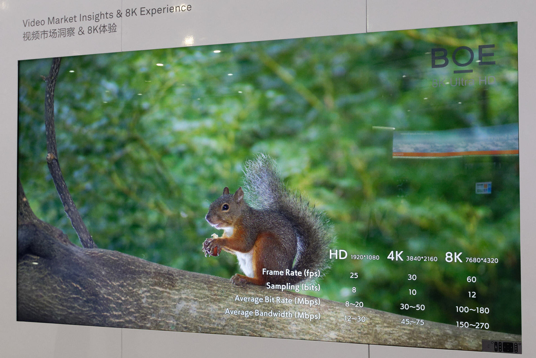Click the BOE logo on the display
The height and width of the screenshot is (358, 536).
point(463,57)
